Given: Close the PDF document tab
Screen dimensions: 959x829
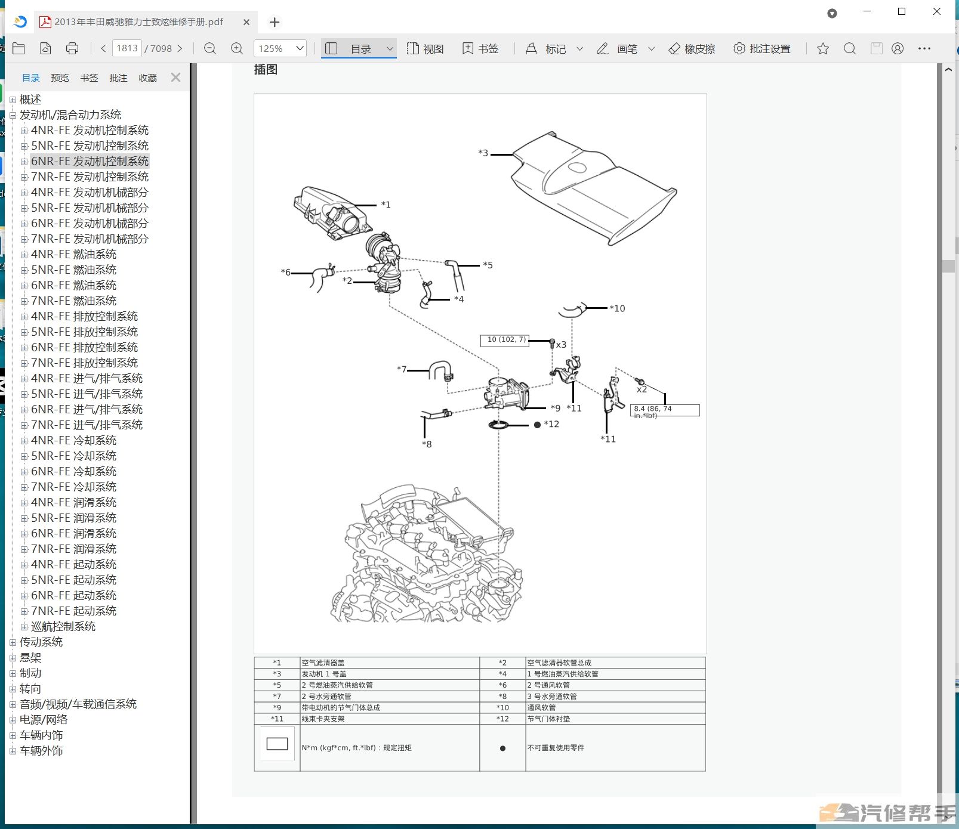Looking at the screenshot, I should (246, 22).
